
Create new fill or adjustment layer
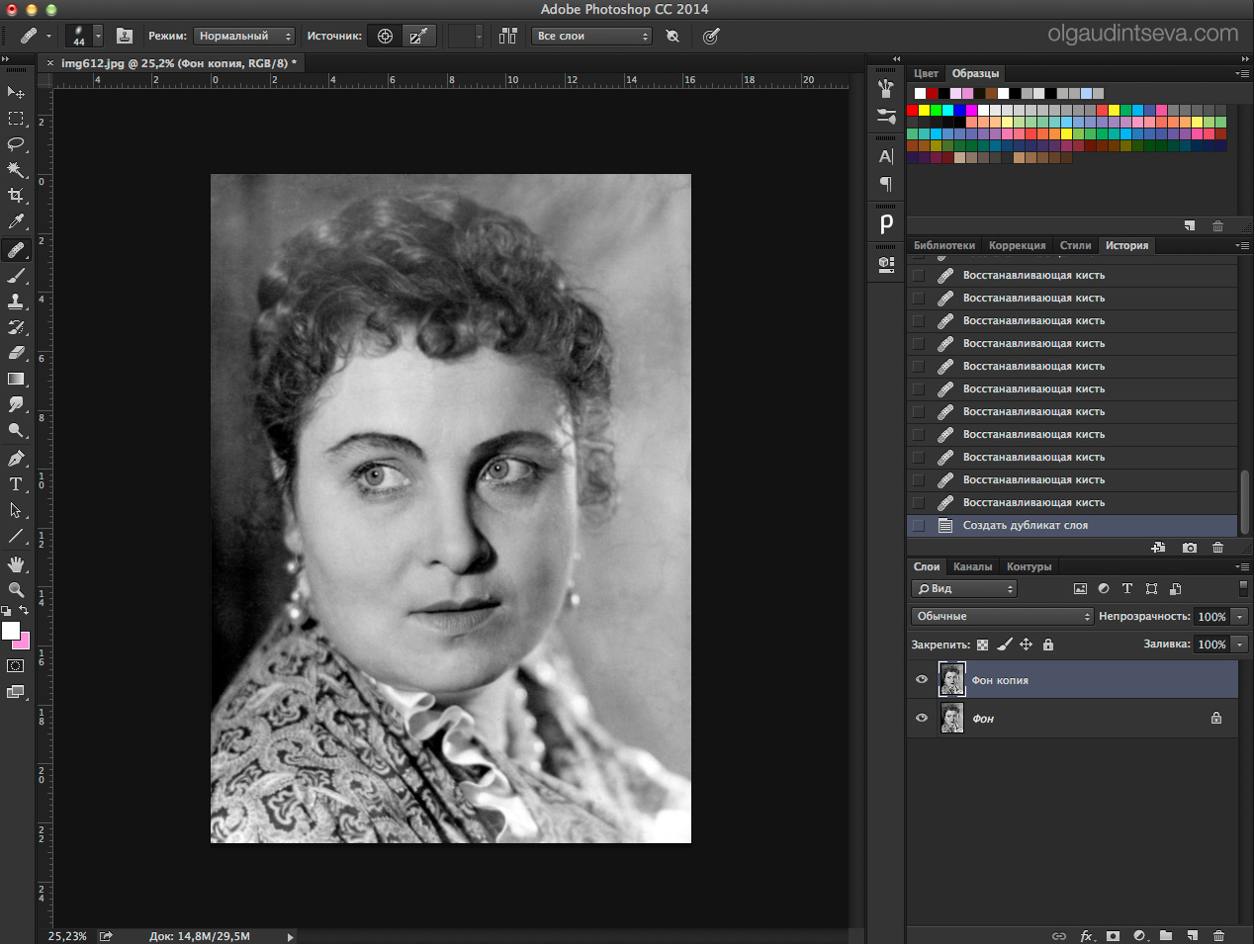click(1139, 935)
